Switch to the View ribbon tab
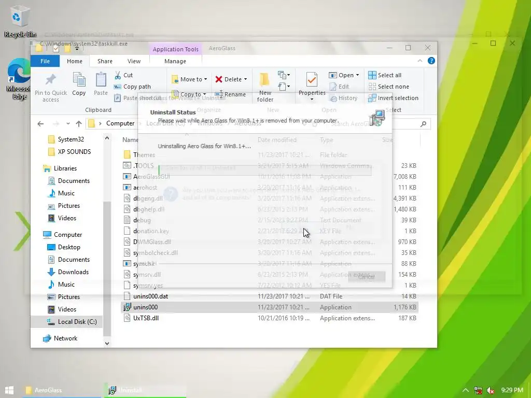Screen dimensions: 531x398 coord(134,61)
